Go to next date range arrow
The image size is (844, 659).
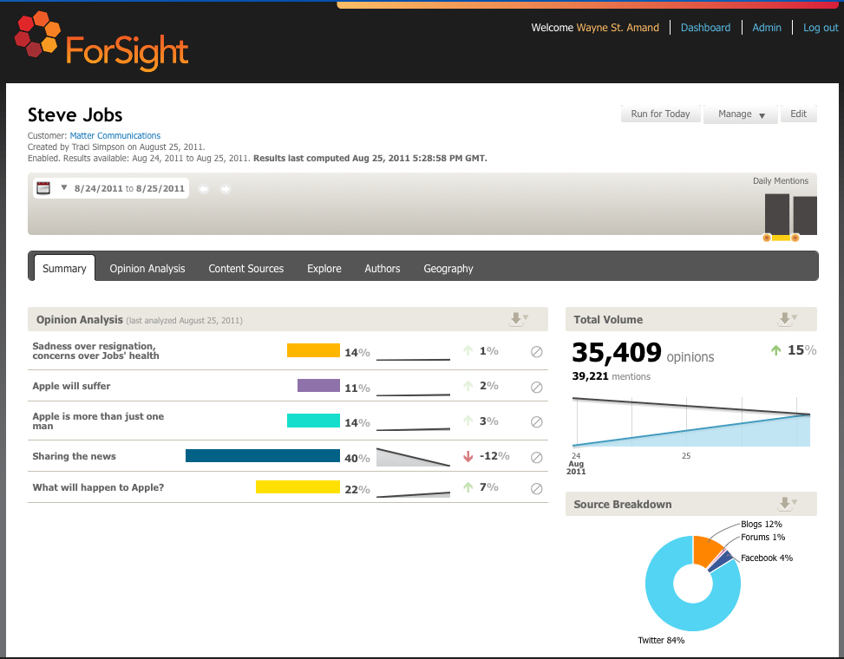click(x=225, y=189)
